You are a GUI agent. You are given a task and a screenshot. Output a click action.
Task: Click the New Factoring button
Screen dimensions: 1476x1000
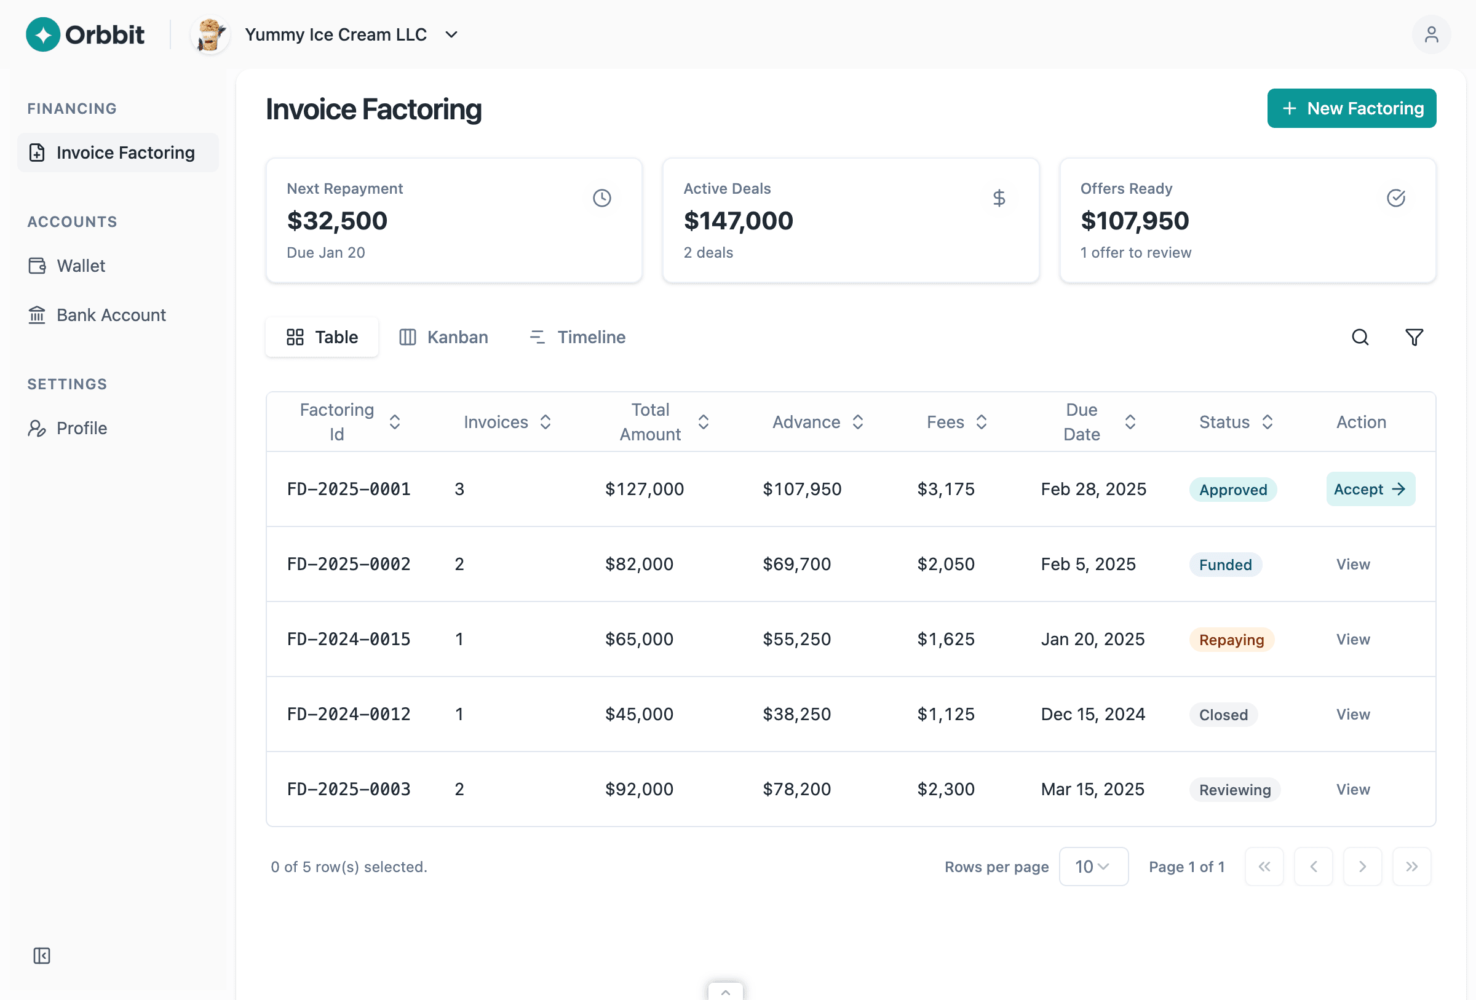[1352, 108]
